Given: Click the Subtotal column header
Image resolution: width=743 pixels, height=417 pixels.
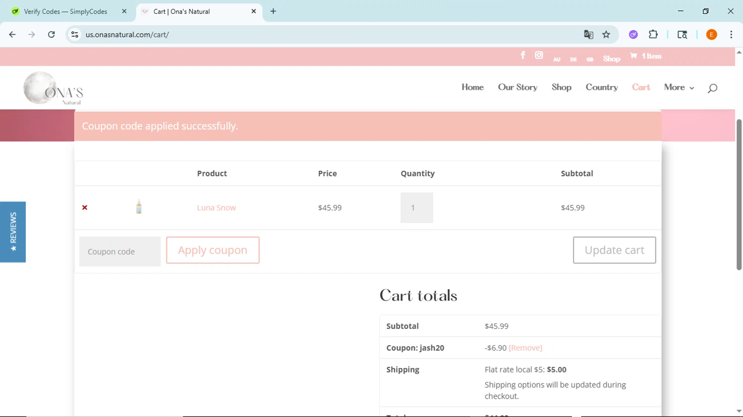Looking at the screenshot, I should pos(577,174).
